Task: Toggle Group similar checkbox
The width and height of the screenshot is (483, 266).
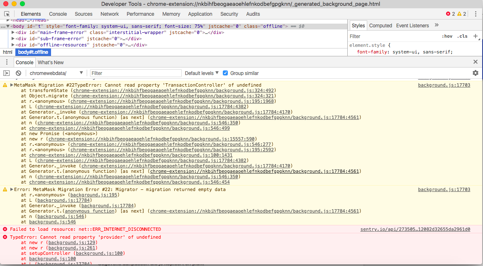Action: point(225,73)
